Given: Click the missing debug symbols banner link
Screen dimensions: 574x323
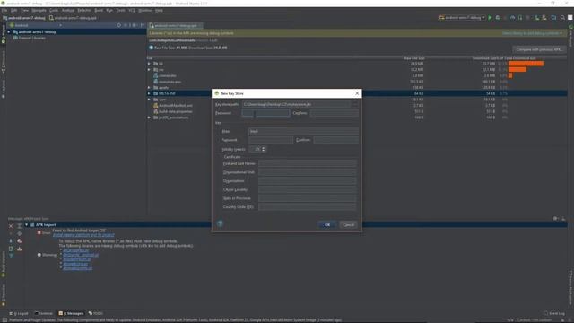Looking at the screenshot, I should coord(532,33).
